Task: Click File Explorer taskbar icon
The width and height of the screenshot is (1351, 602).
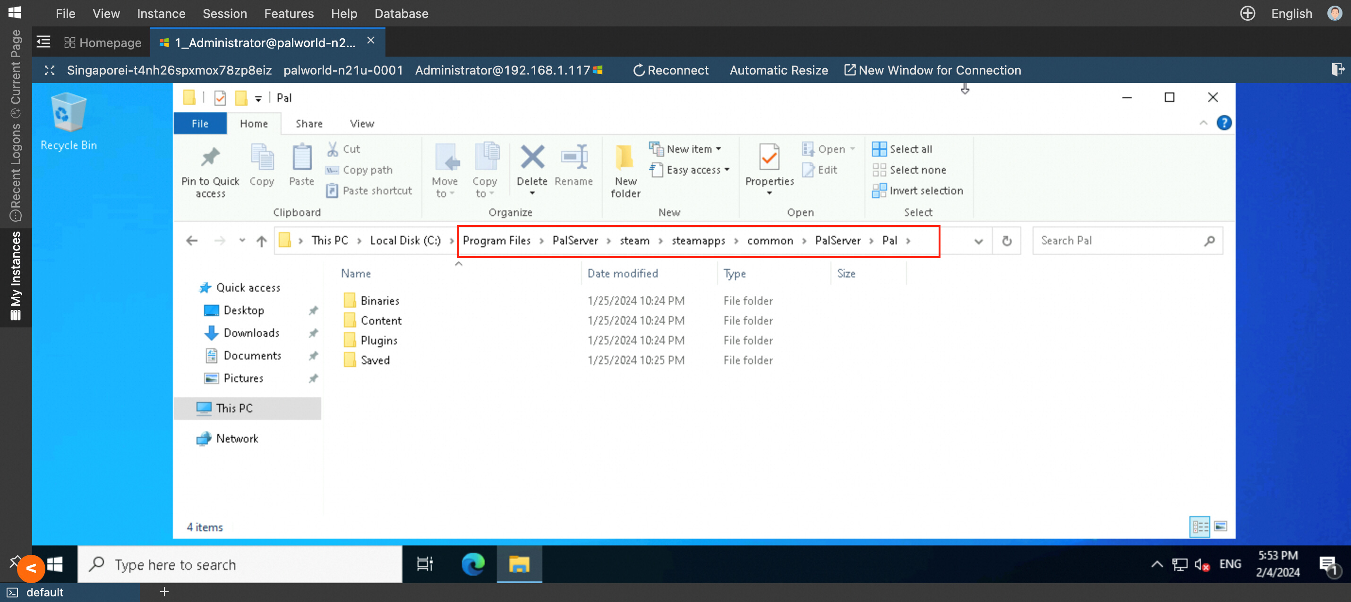Action: (519, 564)
